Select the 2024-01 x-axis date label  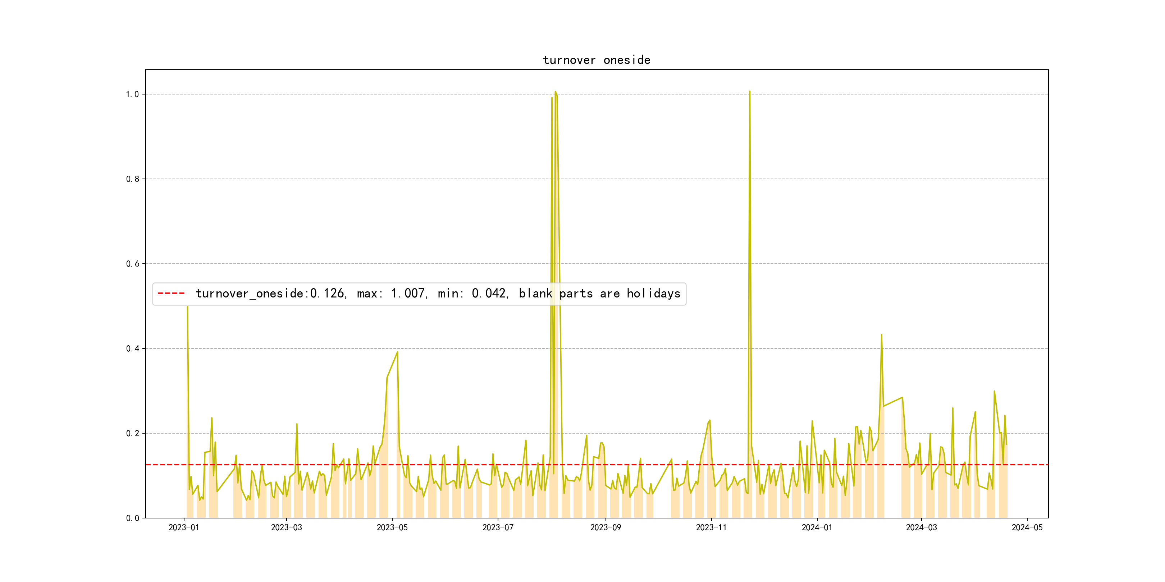point(817,527)
